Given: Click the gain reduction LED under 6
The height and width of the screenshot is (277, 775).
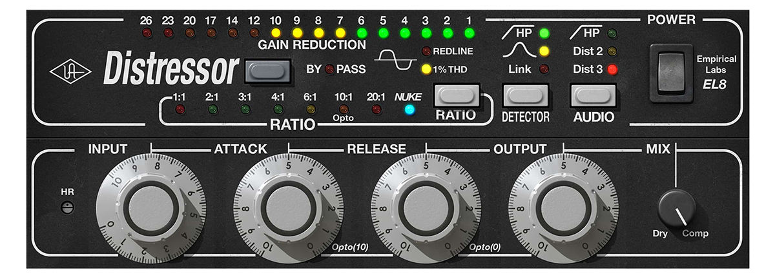Looking at the screenshot, I should 362,32.
